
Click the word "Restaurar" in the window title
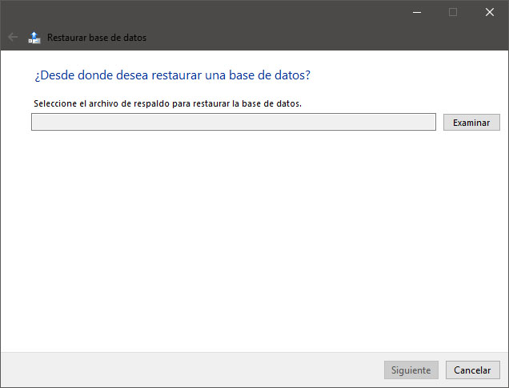(66, 38)
